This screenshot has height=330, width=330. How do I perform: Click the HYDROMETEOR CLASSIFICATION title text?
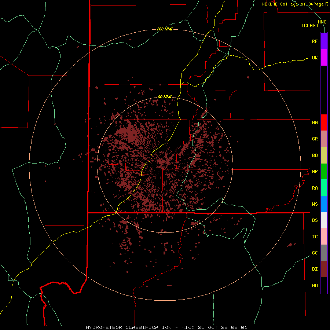(129, 327)
